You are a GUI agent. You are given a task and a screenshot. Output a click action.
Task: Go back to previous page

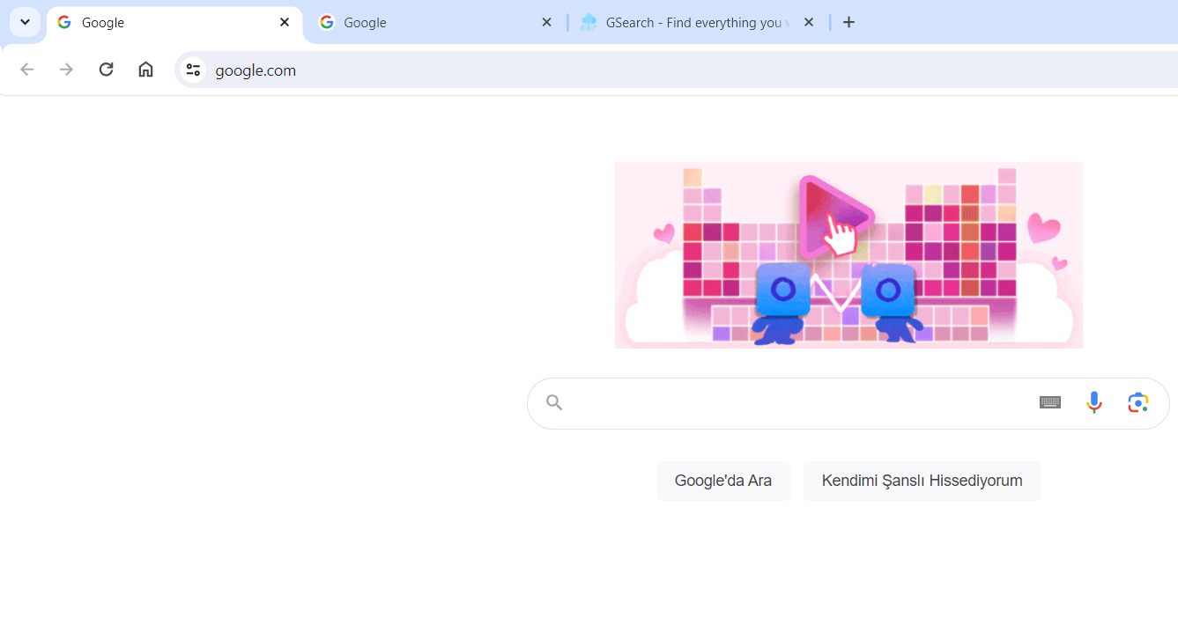pyautogui.click(x=27, y=70)
